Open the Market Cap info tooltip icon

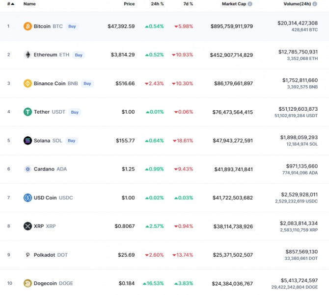[250, 4]
